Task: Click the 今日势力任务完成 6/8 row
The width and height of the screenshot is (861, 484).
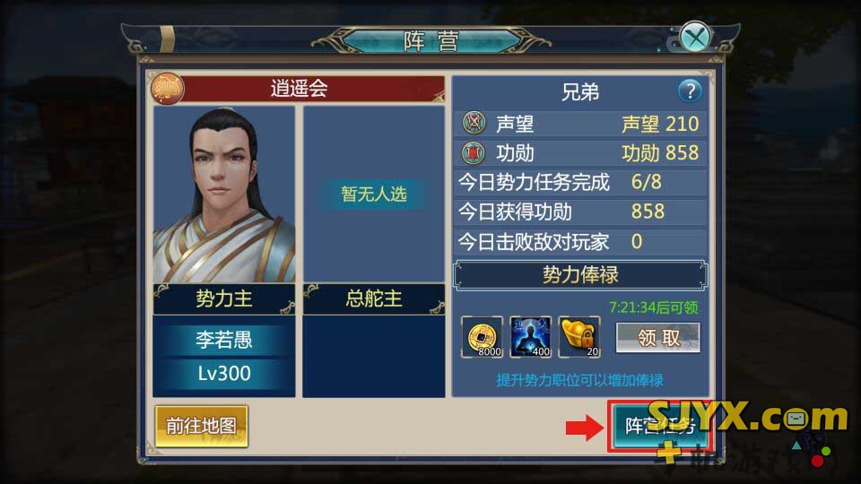Action: [580, 182]
